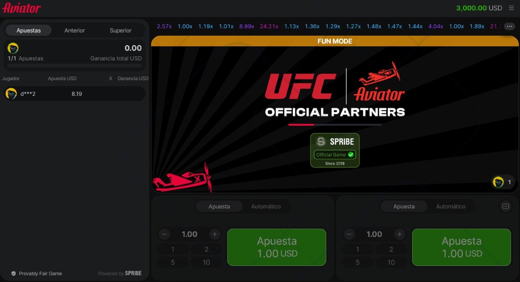Choose quick bet amount 10 in left panel

(x=206, y=262)
